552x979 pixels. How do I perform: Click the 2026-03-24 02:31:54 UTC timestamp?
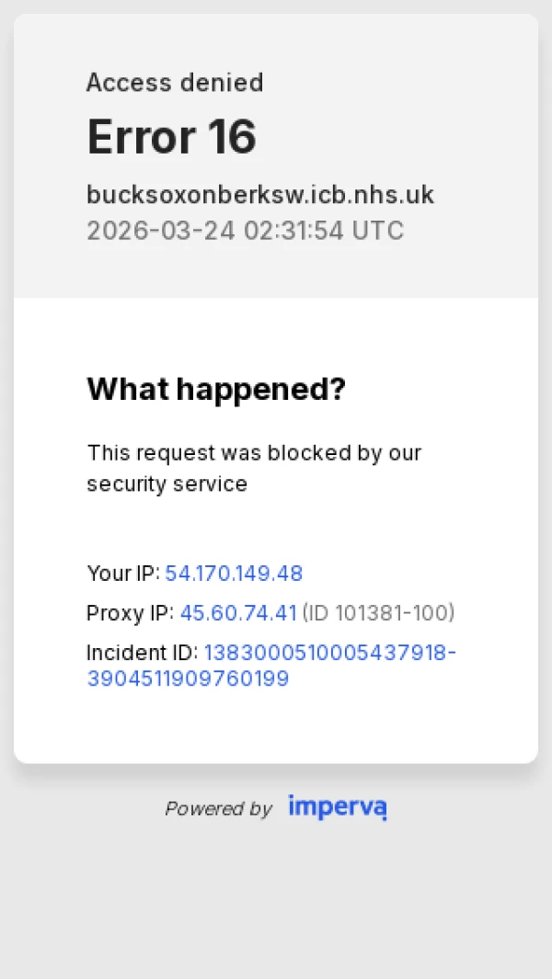245,230
